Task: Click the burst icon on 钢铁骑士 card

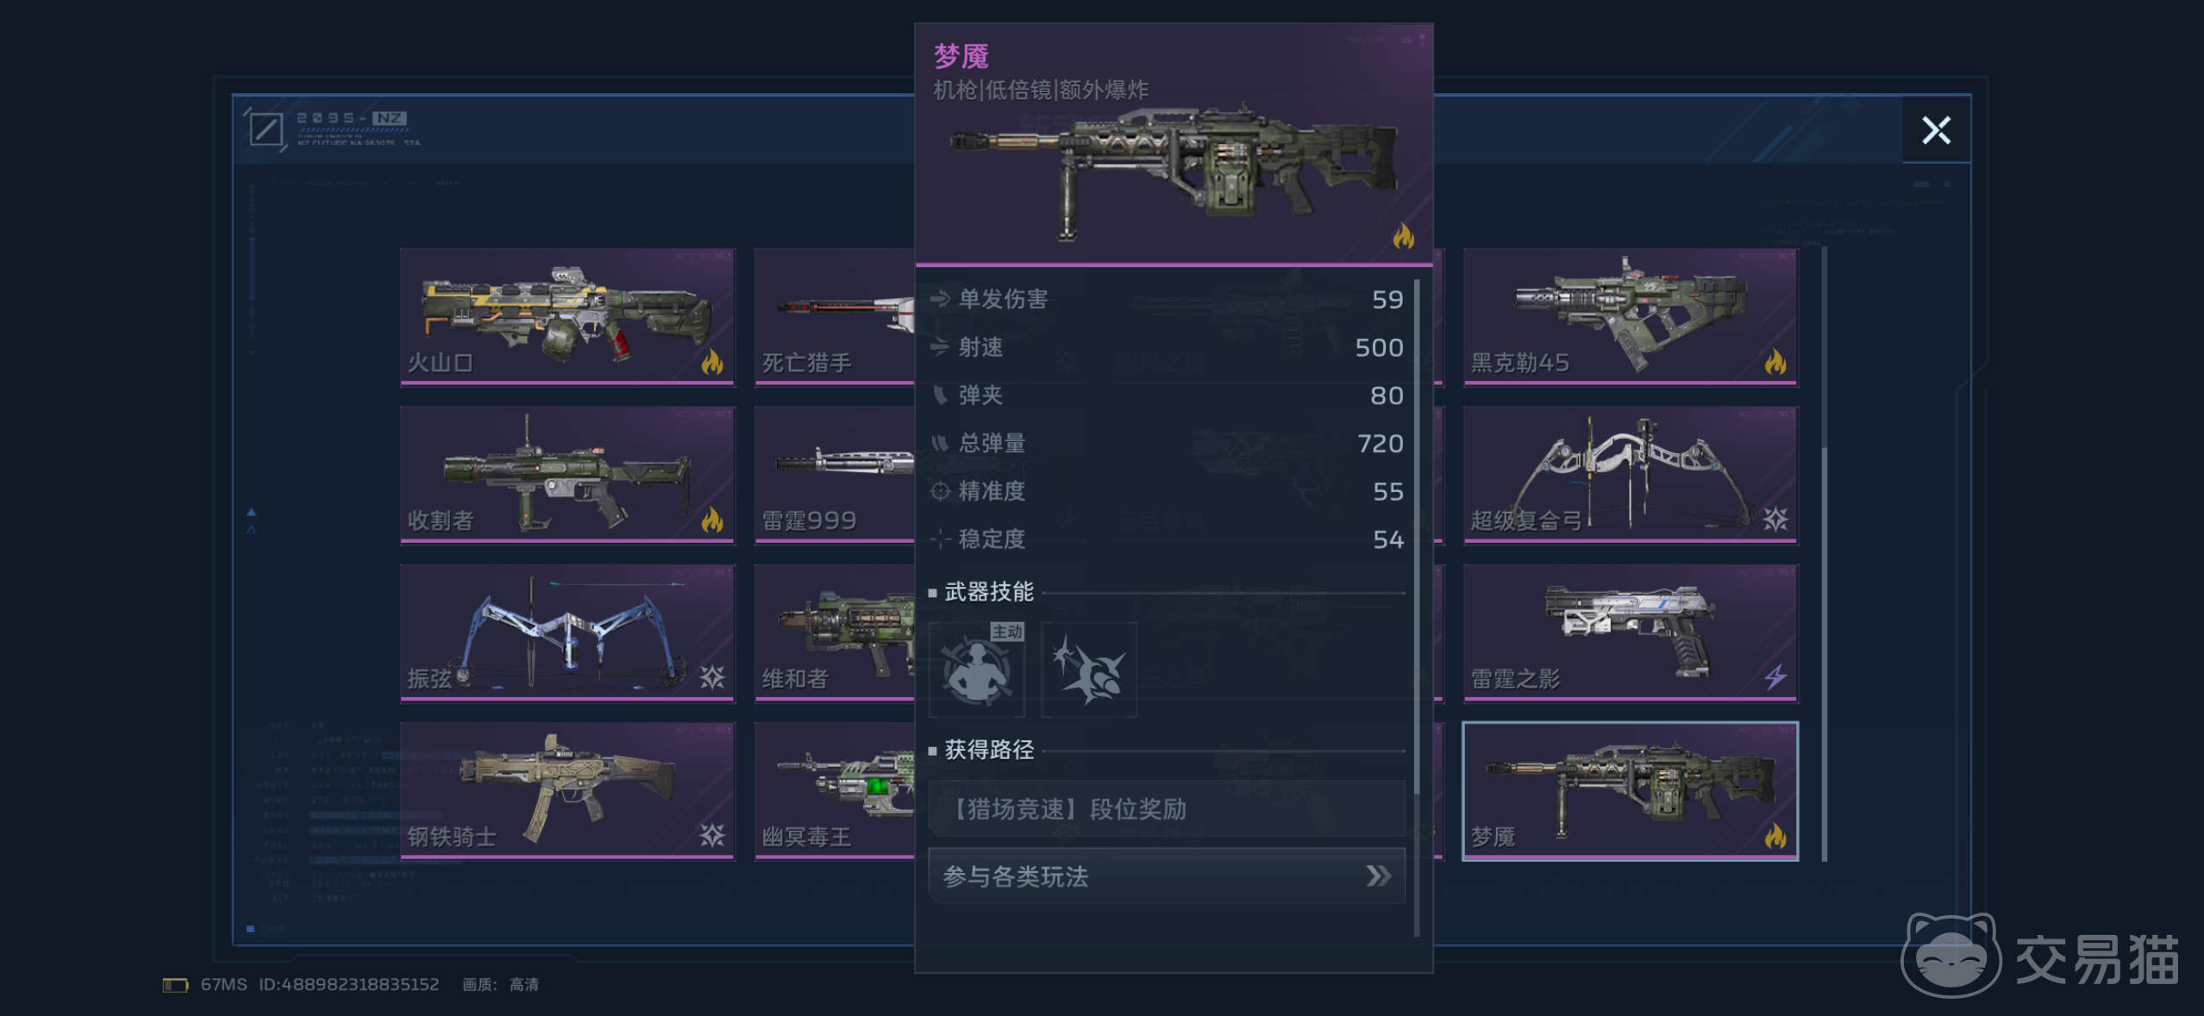Action: point(711,835)
